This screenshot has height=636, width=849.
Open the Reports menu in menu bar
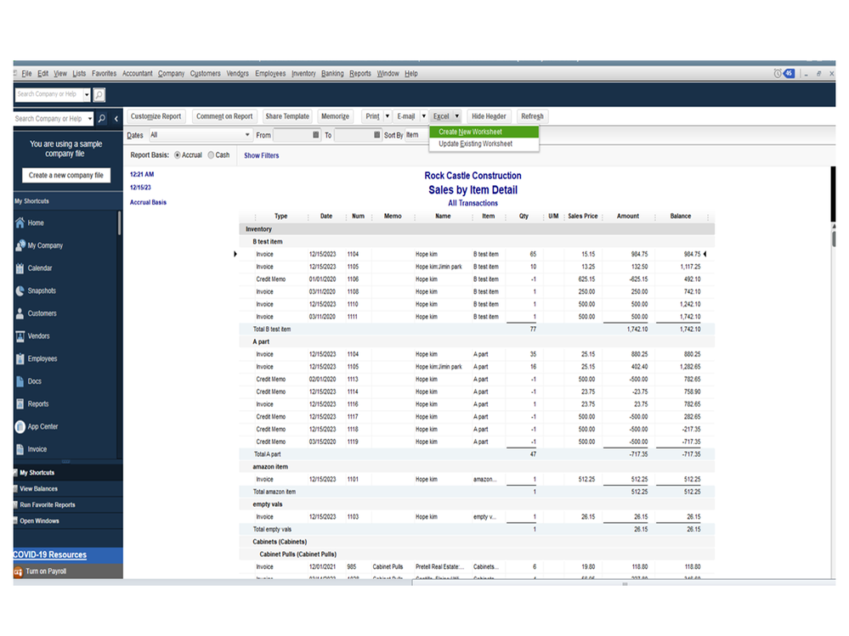360,74
